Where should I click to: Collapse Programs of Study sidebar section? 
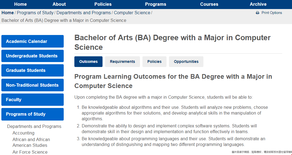33,114
